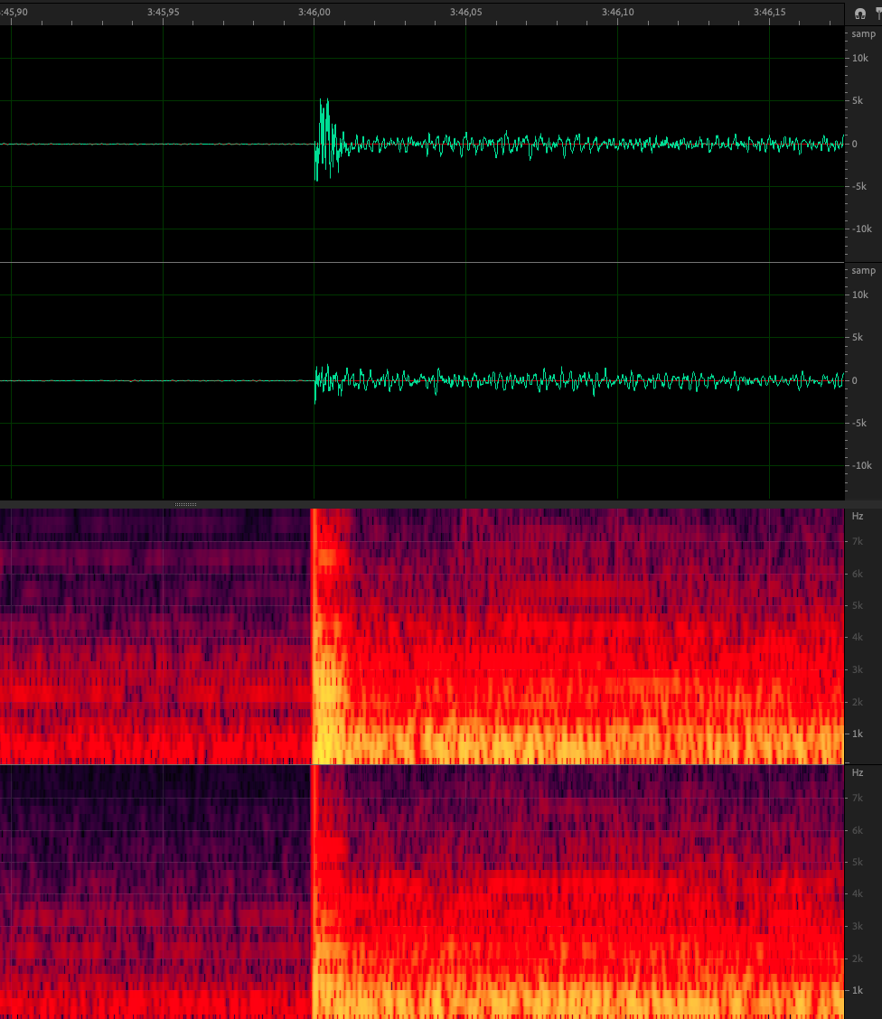Click 7k on upper spectrogram frequency scale
Viewport: 882px width, 1019px height.
pyautogui.click(x=859, y=541)
